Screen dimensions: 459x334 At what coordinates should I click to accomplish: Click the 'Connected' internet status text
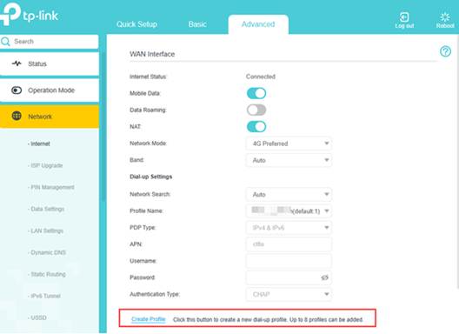(261, 77)
